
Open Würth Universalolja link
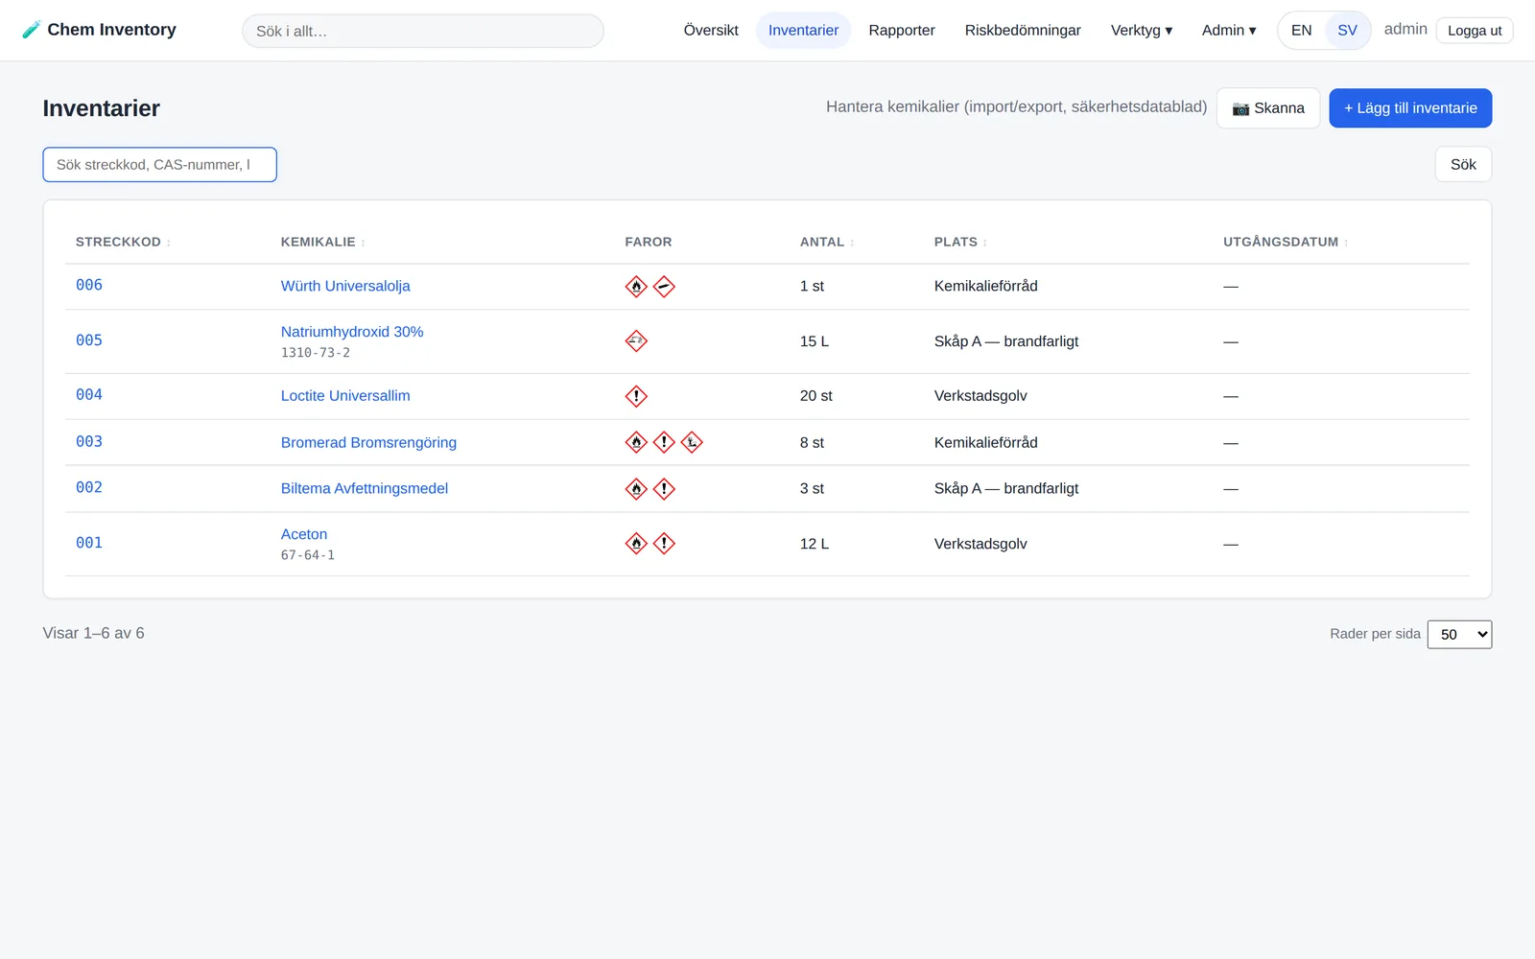[x=345, y=286]
